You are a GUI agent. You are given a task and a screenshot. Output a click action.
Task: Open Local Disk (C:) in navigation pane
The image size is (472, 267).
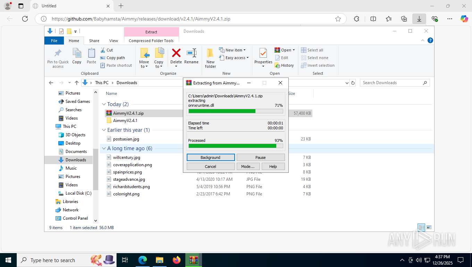[x=78, y=193]
